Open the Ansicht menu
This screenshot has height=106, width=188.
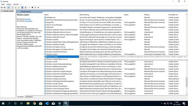[x=16, y=4]
